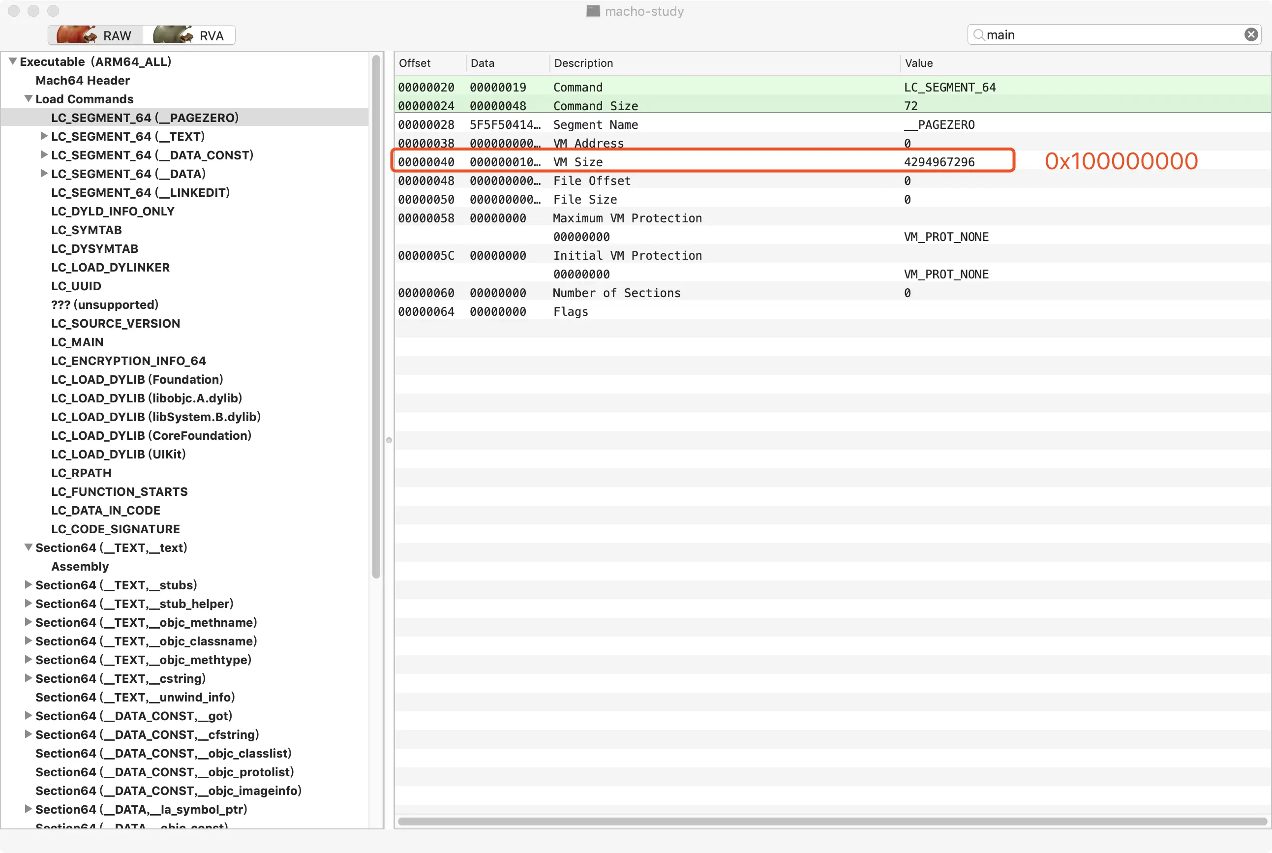1272x853 pixels.
Task: Collapse the Executable (ARM64_ALL) root node
Action: tap(12, 61)
